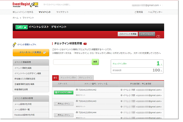Open Facebook招待状を作成 sidebar item
The image size is (183, 122).
[x=31, y=115]
